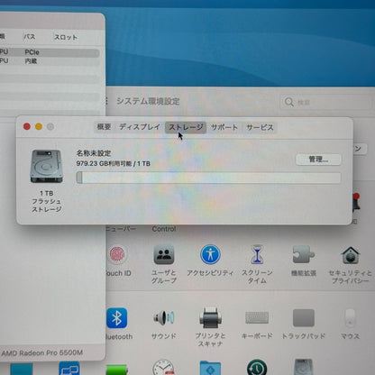
Task: Click the 名称未設定 volume name
Action: (94, 153)
